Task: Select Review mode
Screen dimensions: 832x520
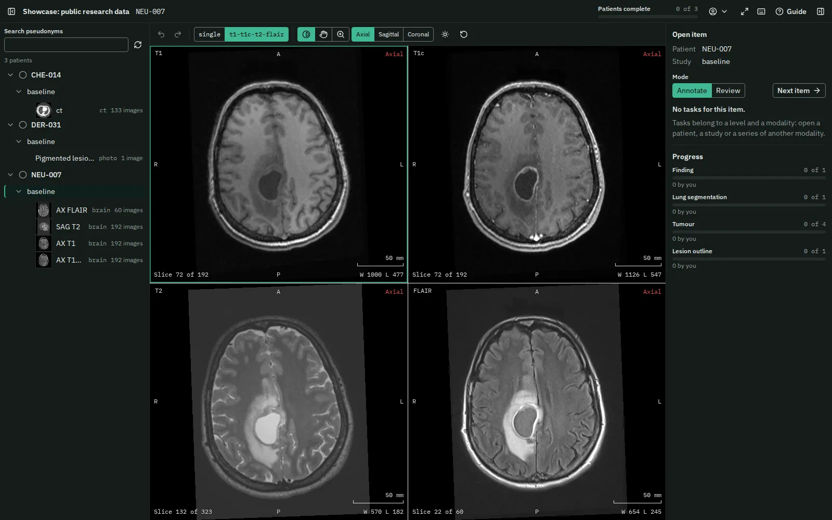Action: click(728, 90)
